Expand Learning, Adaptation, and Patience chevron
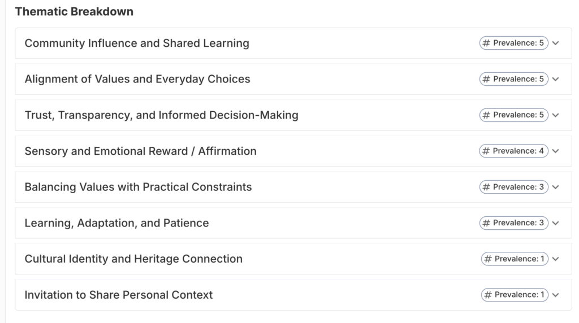 [556, 223]
